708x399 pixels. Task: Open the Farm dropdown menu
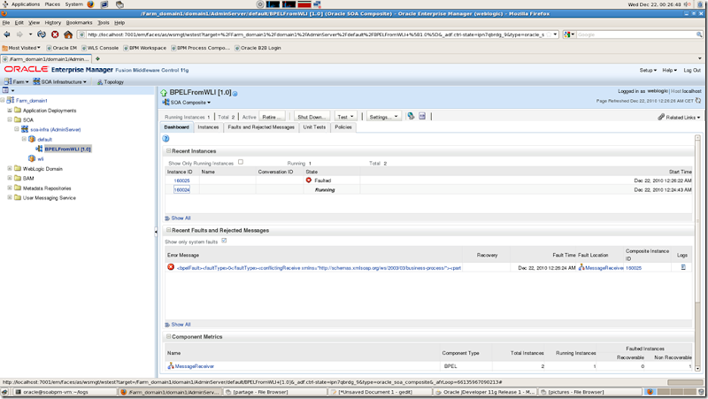(16, 81)
